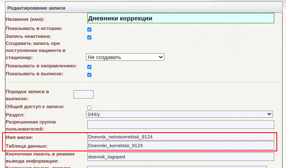This screenshot has width=286, height=168.
Task: Expand the 'Раздел' dropdown showing 044/у
Action: (x=180, y=114)
